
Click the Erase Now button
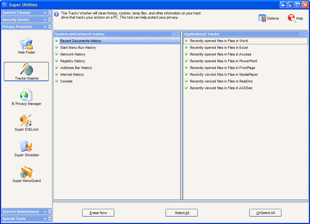click(x=98, y=213)
